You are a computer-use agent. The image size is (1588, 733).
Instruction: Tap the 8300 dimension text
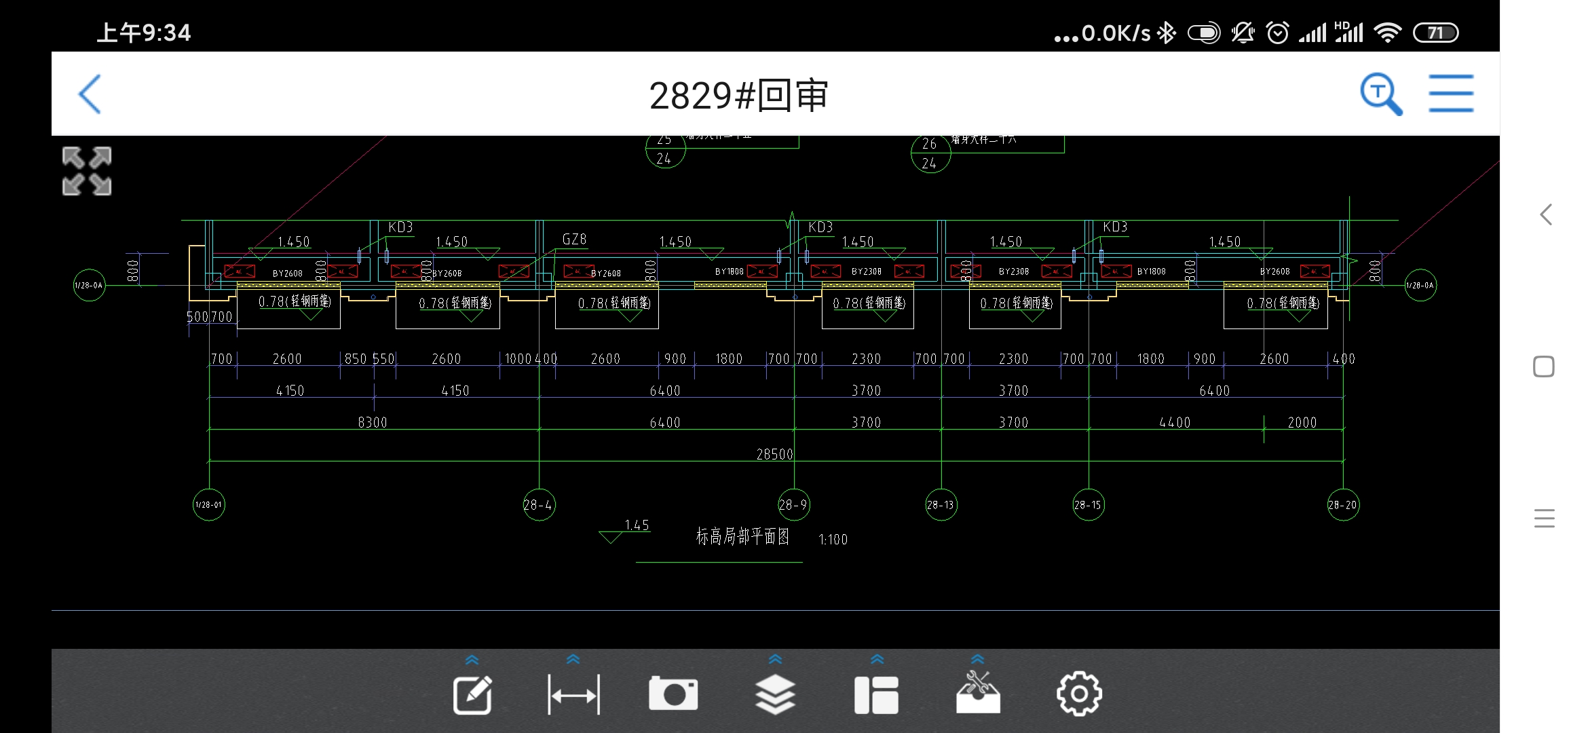(373, 422)
